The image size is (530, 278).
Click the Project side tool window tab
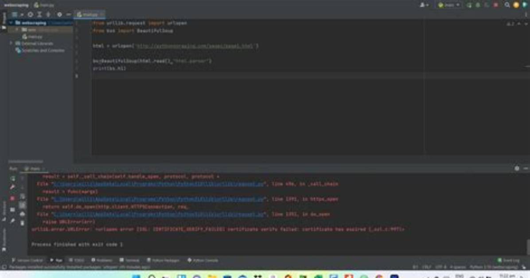click(x=4, y=21)
